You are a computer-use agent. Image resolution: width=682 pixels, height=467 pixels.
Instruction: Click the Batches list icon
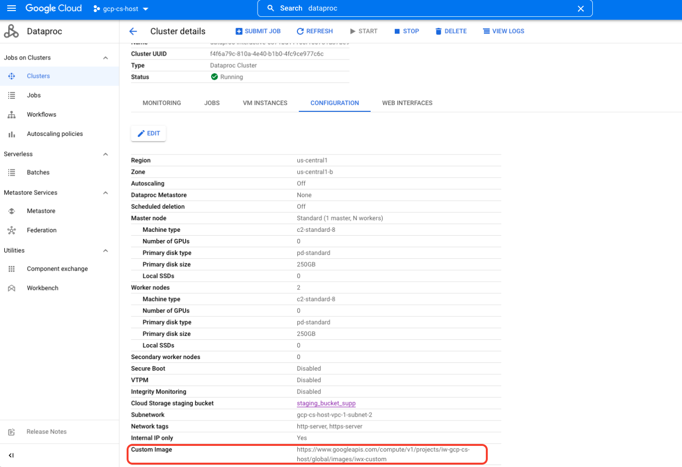click(x=12, y=172)
